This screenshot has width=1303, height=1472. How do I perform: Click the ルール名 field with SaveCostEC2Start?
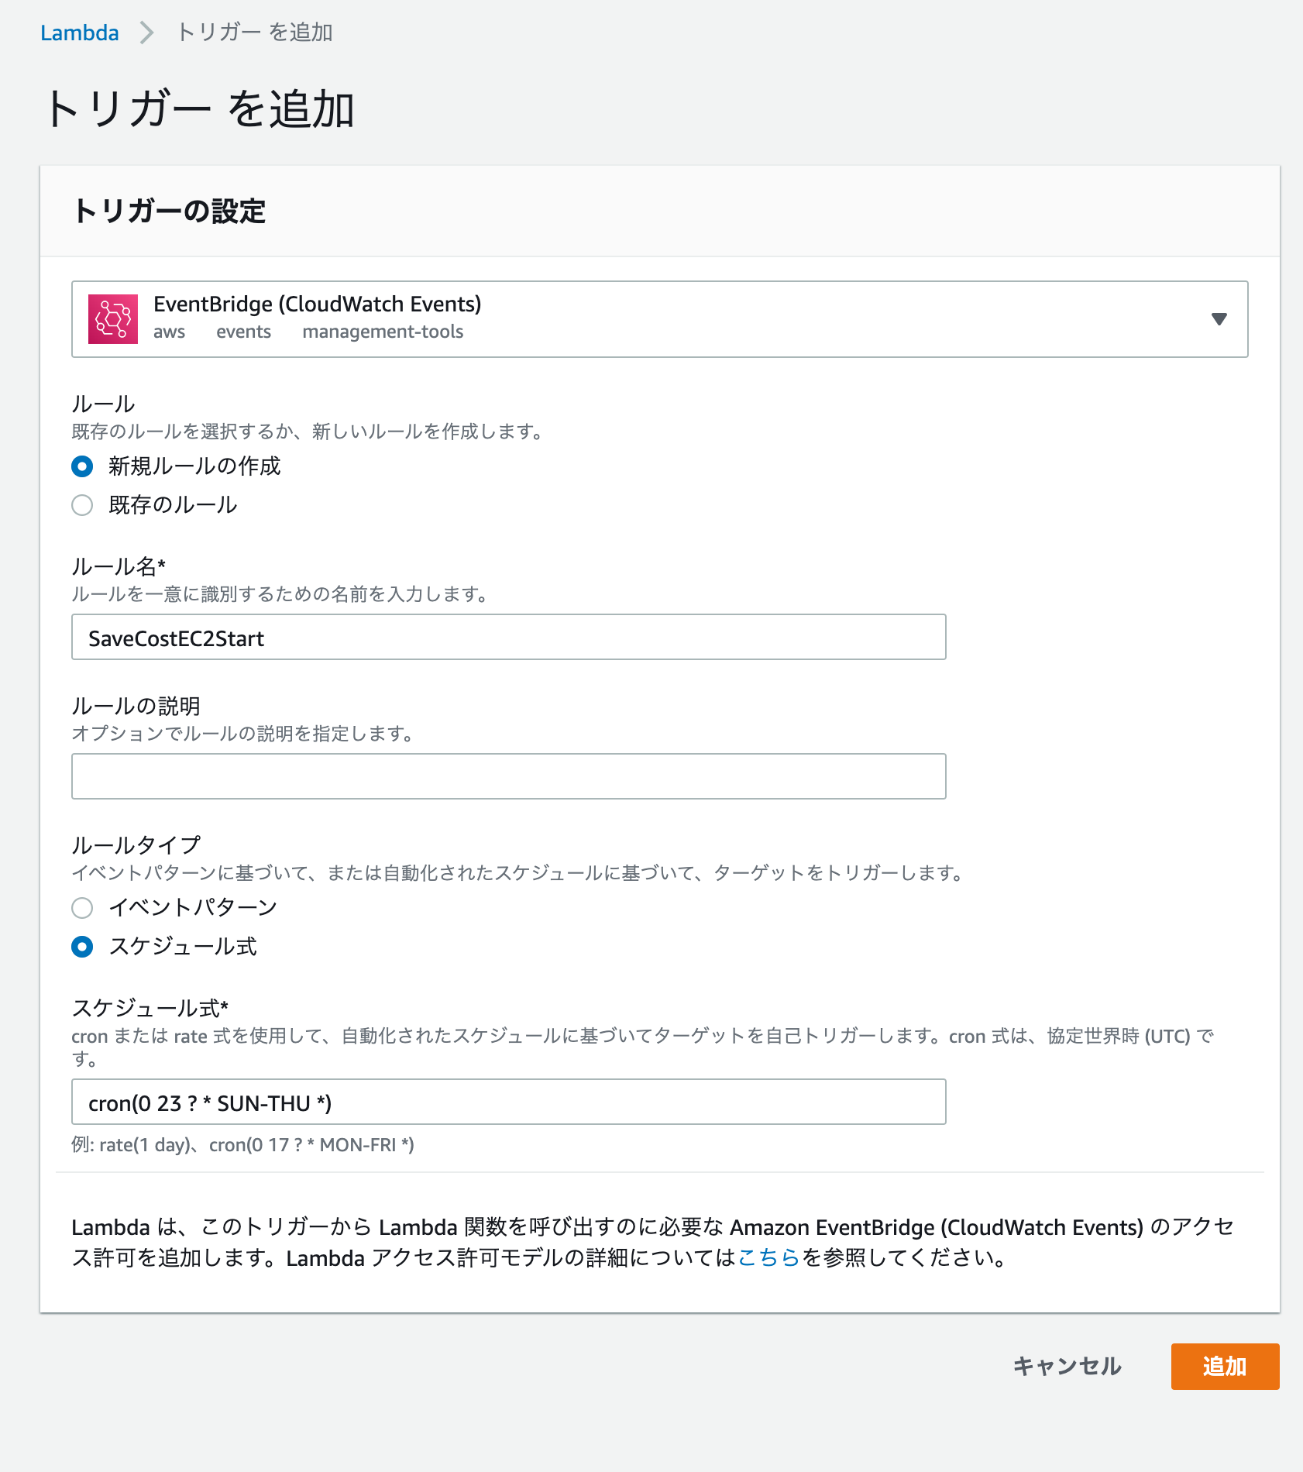[x=509, y=638]
